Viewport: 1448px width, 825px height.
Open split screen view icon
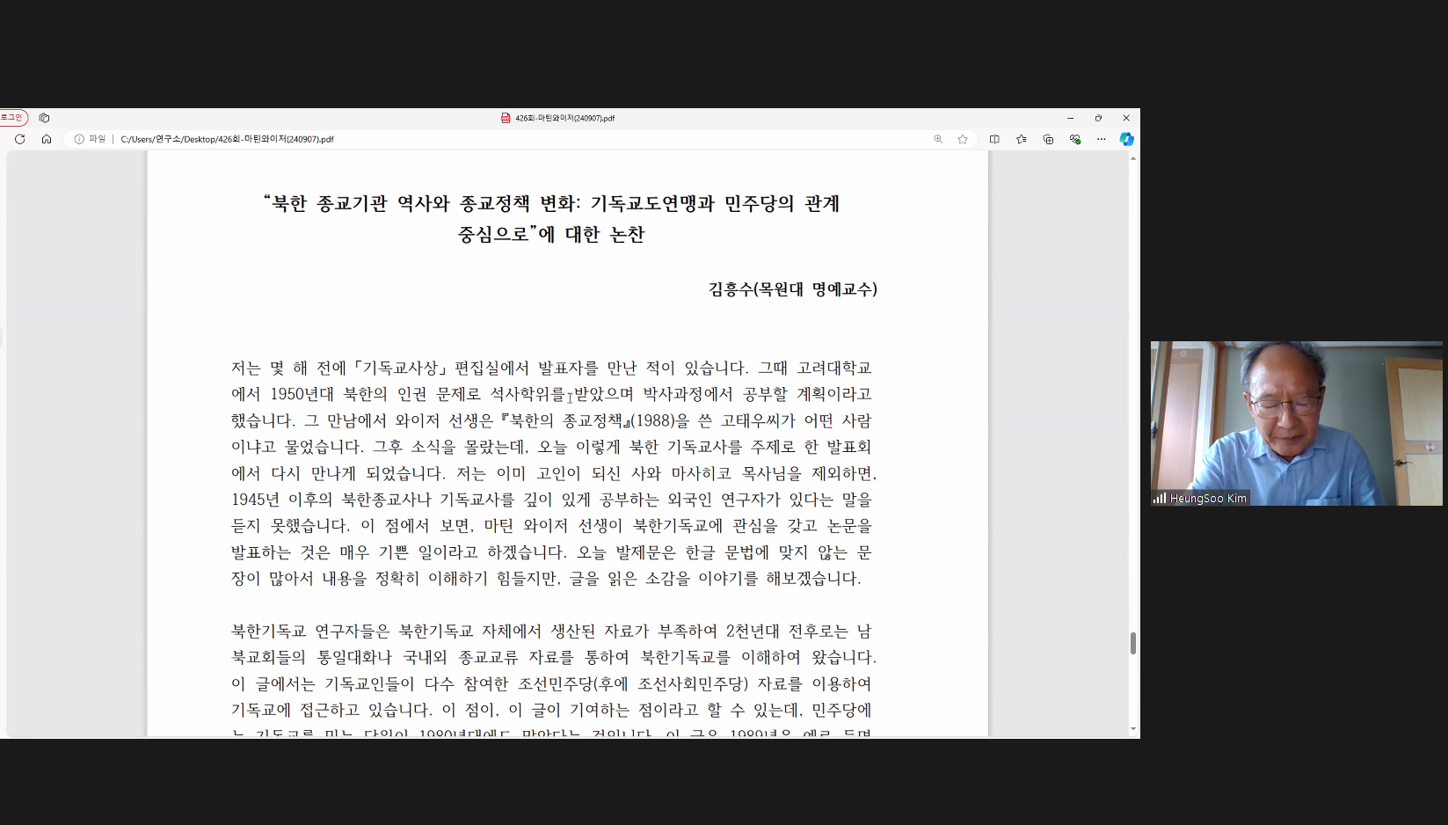pos(994,139)
